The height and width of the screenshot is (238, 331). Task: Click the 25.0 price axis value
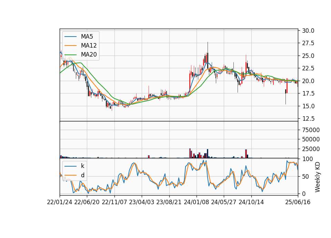tap(308, 56)
